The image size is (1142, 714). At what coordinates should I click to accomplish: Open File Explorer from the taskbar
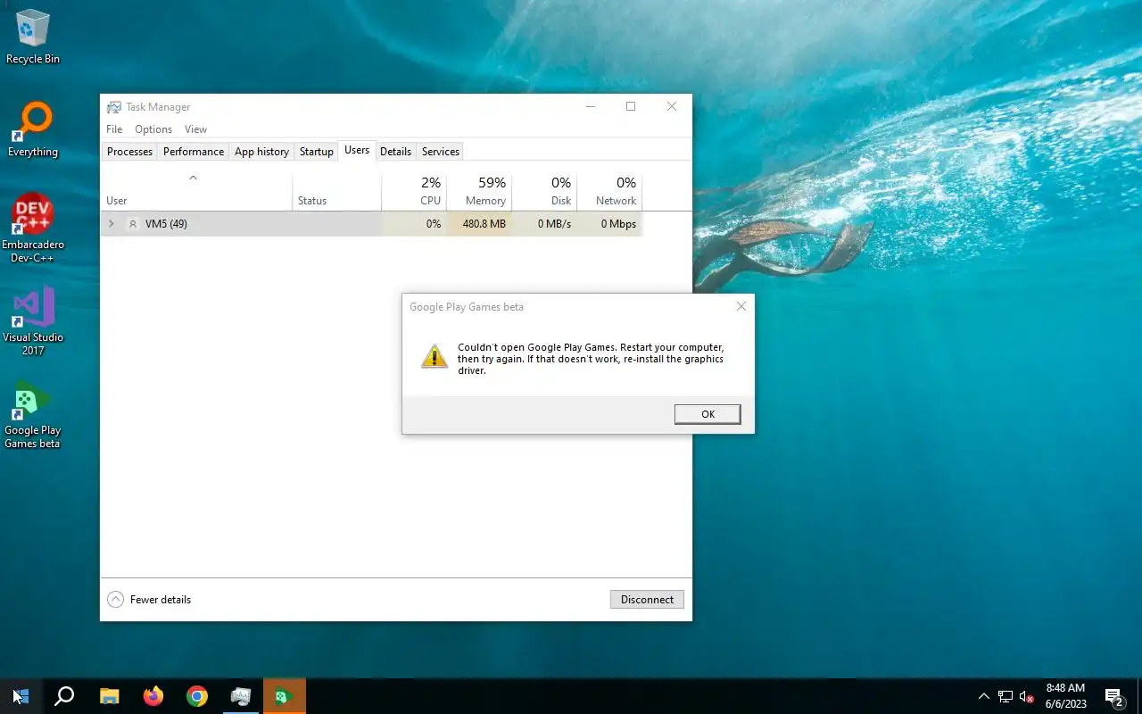(x=109, y=696)
